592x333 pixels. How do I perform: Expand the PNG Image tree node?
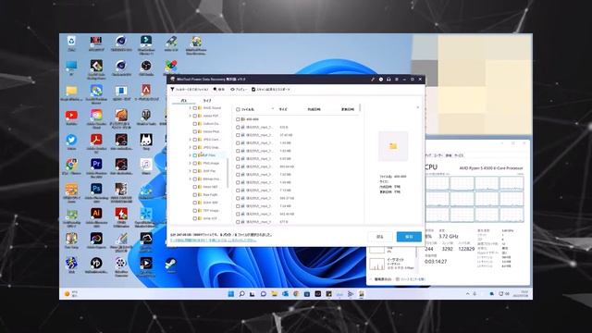[x=190, y=163]
